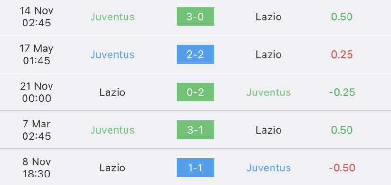Click the red 0.25 handicap value
This screenshot has height=185, width=391.
pyautogui.click(x=342, y=54)
